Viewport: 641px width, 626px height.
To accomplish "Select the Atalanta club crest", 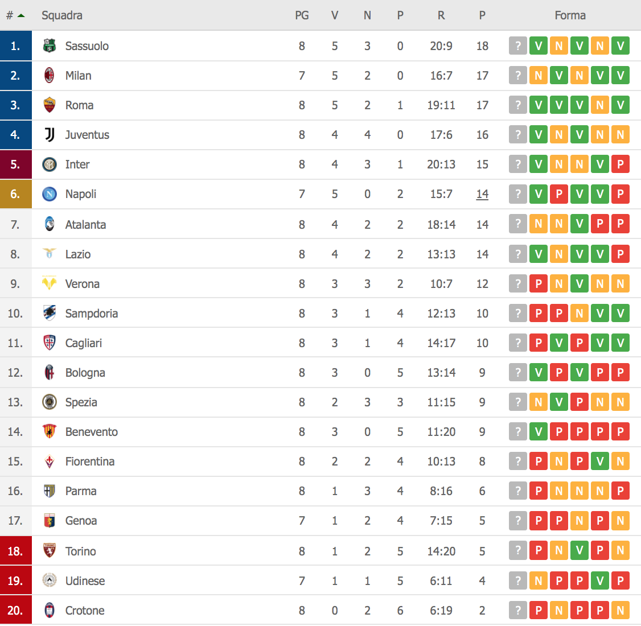I will (50, 224).
